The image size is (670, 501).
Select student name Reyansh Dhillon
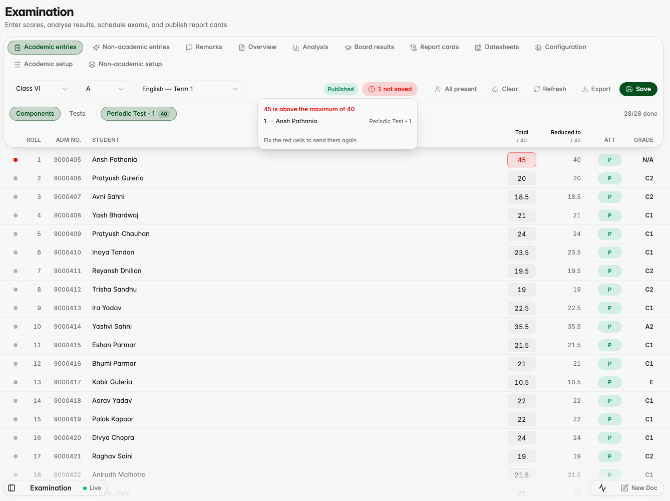pyautogui.click(x=117, y=271)
